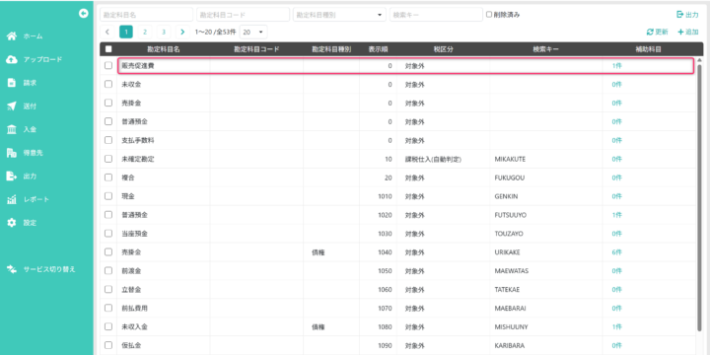This screenshot has height=355, width=710.
Task: Open the 請求 document icon in the sidebar
Action: (x=11, y=83)
